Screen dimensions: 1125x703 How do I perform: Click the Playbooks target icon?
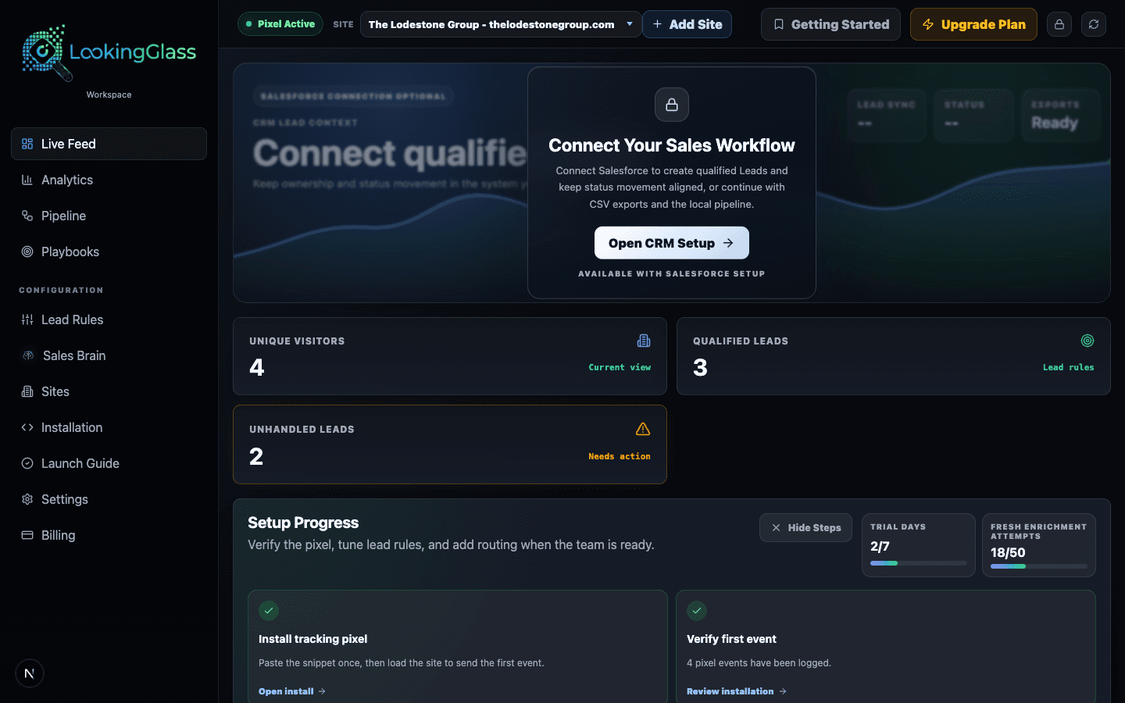coord(27,252)
